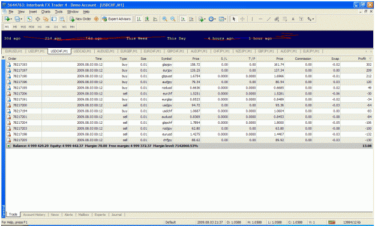Open the GBPCHF,M1 chart tab
Image resolution: width=375 pixels, height=226 pixels.
176,51
